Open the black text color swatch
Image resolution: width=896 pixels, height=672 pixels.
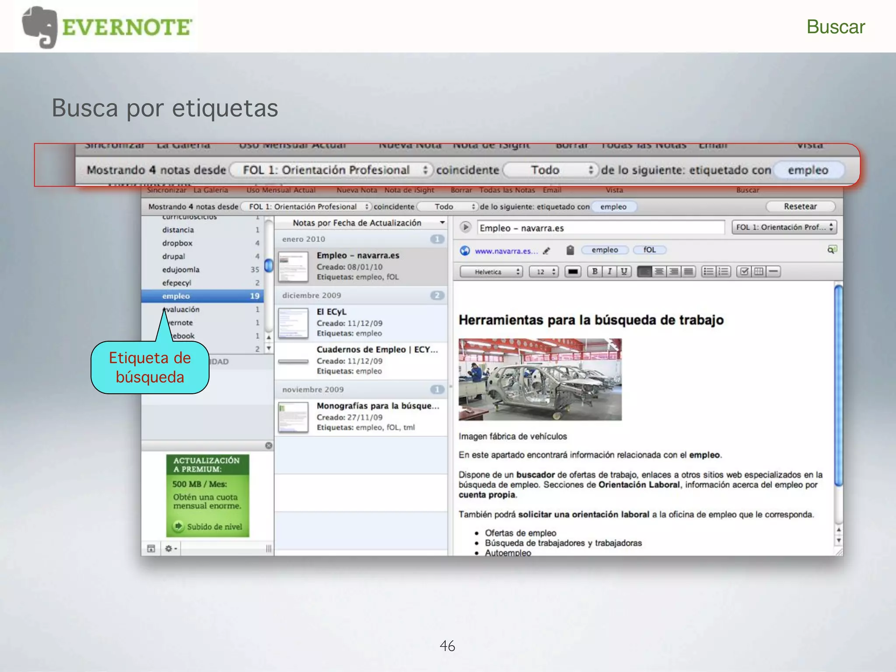point(573,272)
